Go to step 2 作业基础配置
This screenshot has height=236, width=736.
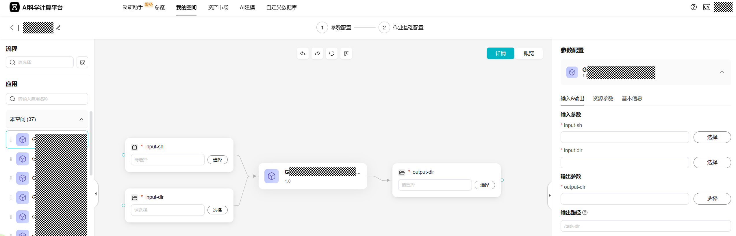(401, 27)
